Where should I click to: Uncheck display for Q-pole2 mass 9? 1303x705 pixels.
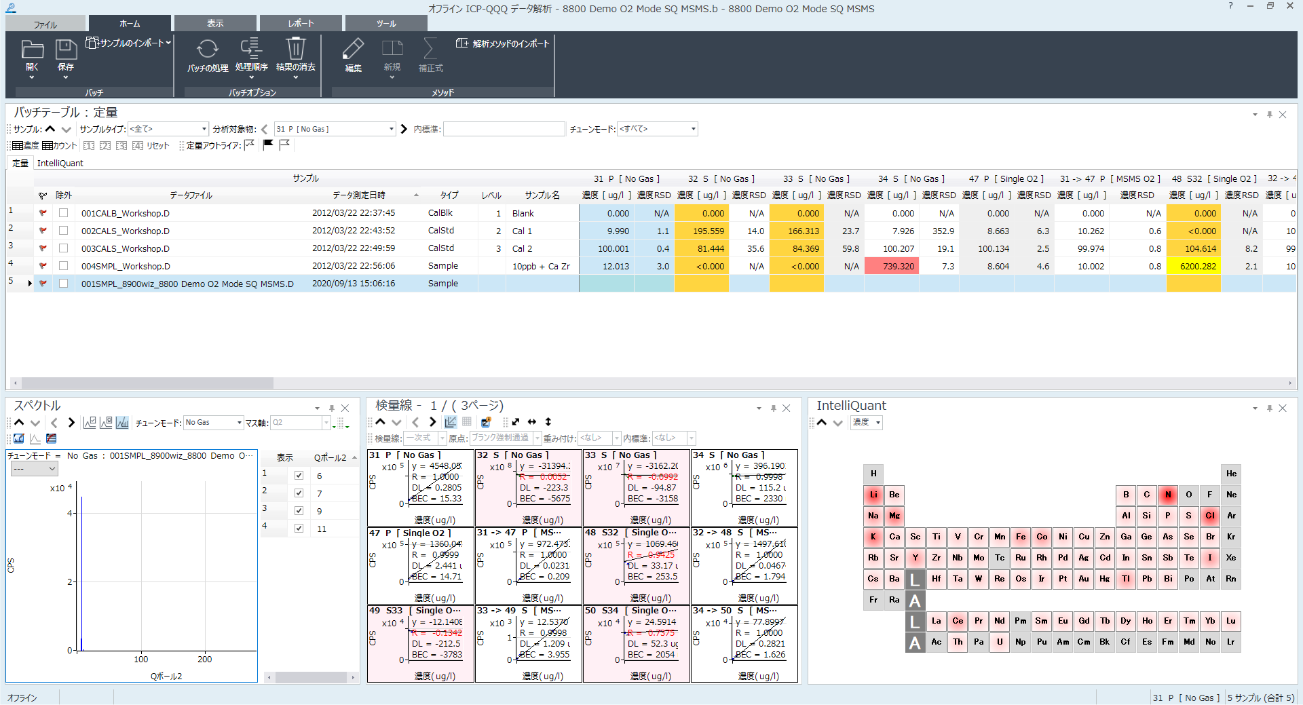(x=299, y=511)
